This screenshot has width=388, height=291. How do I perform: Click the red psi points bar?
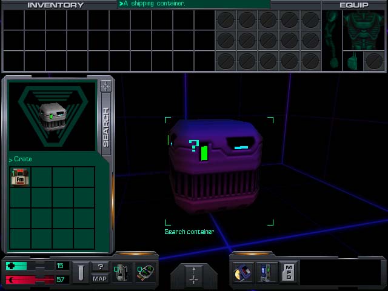tap(30, 279)
